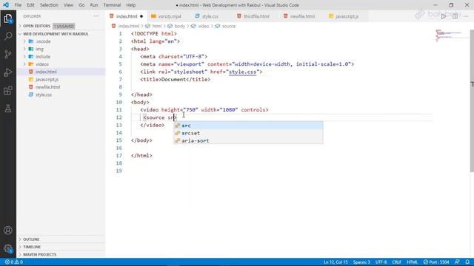Click the Spaces: 3 indentation status

361,262
